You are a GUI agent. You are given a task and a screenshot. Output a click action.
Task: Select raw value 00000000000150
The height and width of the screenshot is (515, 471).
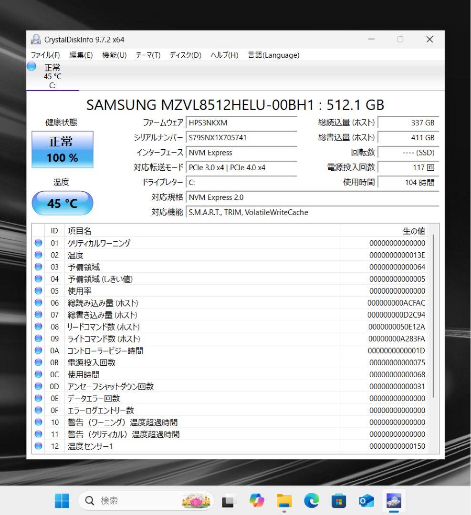[x=397, y=446]
